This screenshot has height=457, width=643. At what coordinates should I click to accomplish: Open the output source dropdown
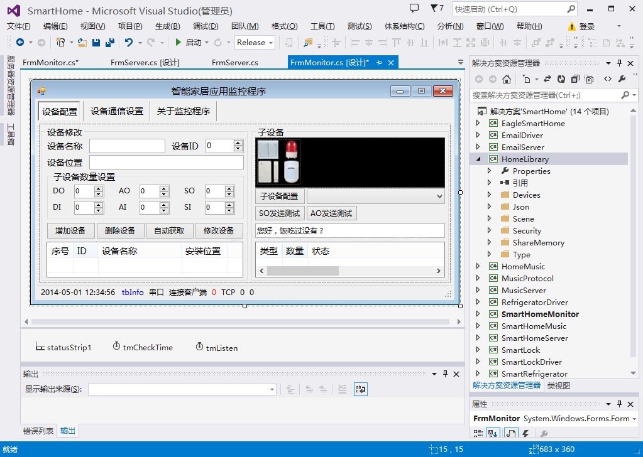(272, 389)
